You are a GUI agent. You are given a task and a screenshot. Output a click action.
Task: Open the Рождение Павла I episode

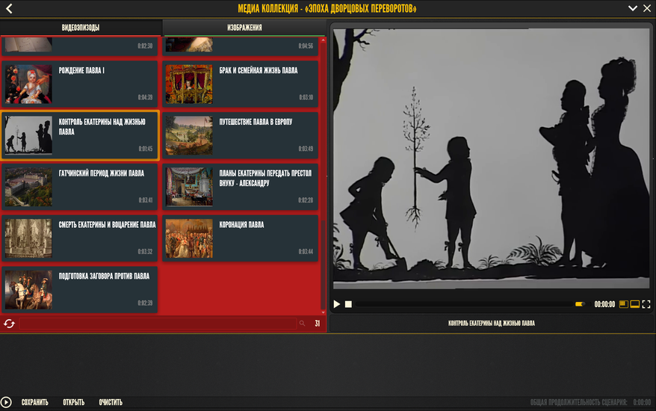28,84
